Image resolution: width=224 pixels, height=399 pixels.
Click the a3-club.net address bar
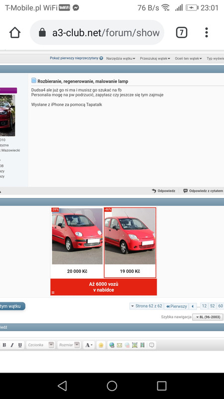[x=97, y=32]
